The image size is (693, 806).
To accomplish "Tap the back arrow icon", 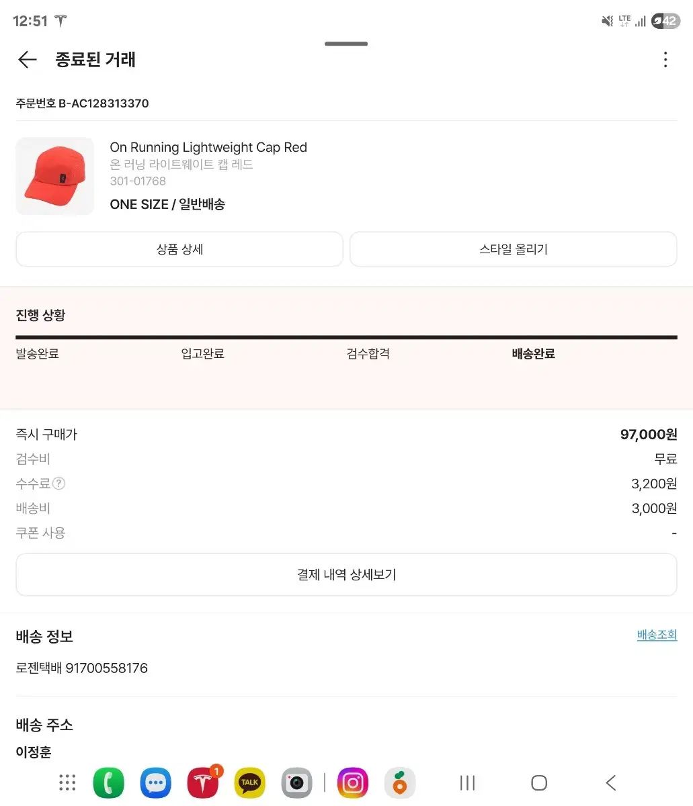I will 27,60.
